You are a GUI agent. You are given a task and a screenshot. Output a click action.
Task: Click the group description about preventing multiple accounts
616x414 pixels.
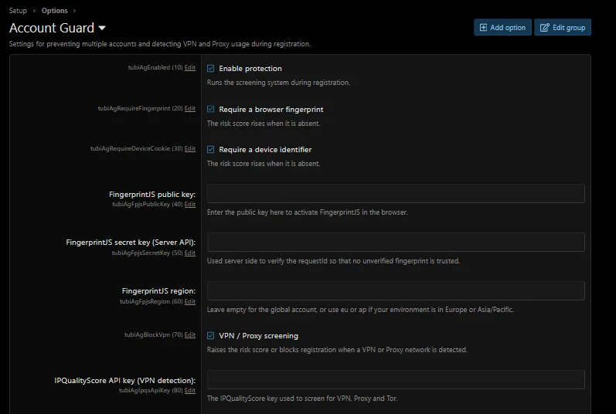(159, 44)
